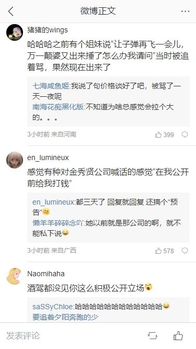
Task: Open username link 七海咸鱼姬
Action: click(x=51, y=86)
